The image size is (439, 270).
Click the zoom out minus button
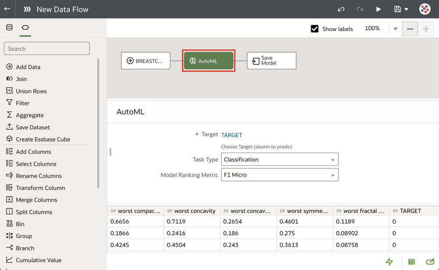click(x=410, y=28)
